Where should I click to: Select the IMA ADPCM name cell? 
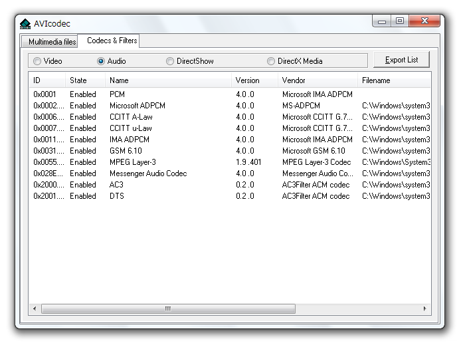tap(130, 140)
